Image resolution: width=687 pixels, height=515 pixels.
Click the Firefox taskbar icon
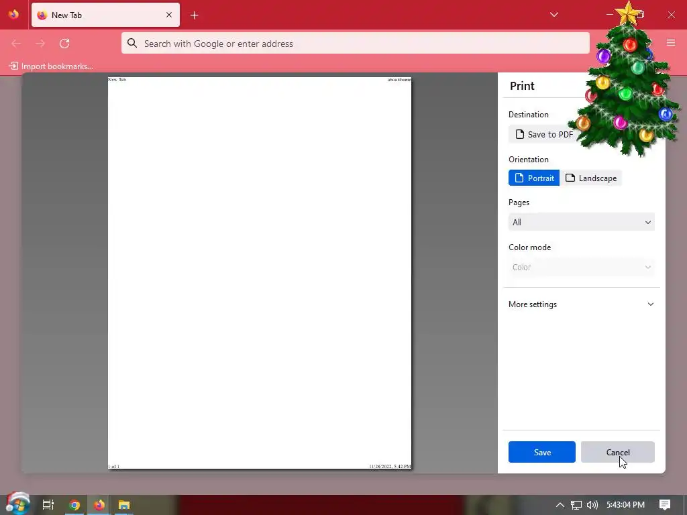point(99,505)
